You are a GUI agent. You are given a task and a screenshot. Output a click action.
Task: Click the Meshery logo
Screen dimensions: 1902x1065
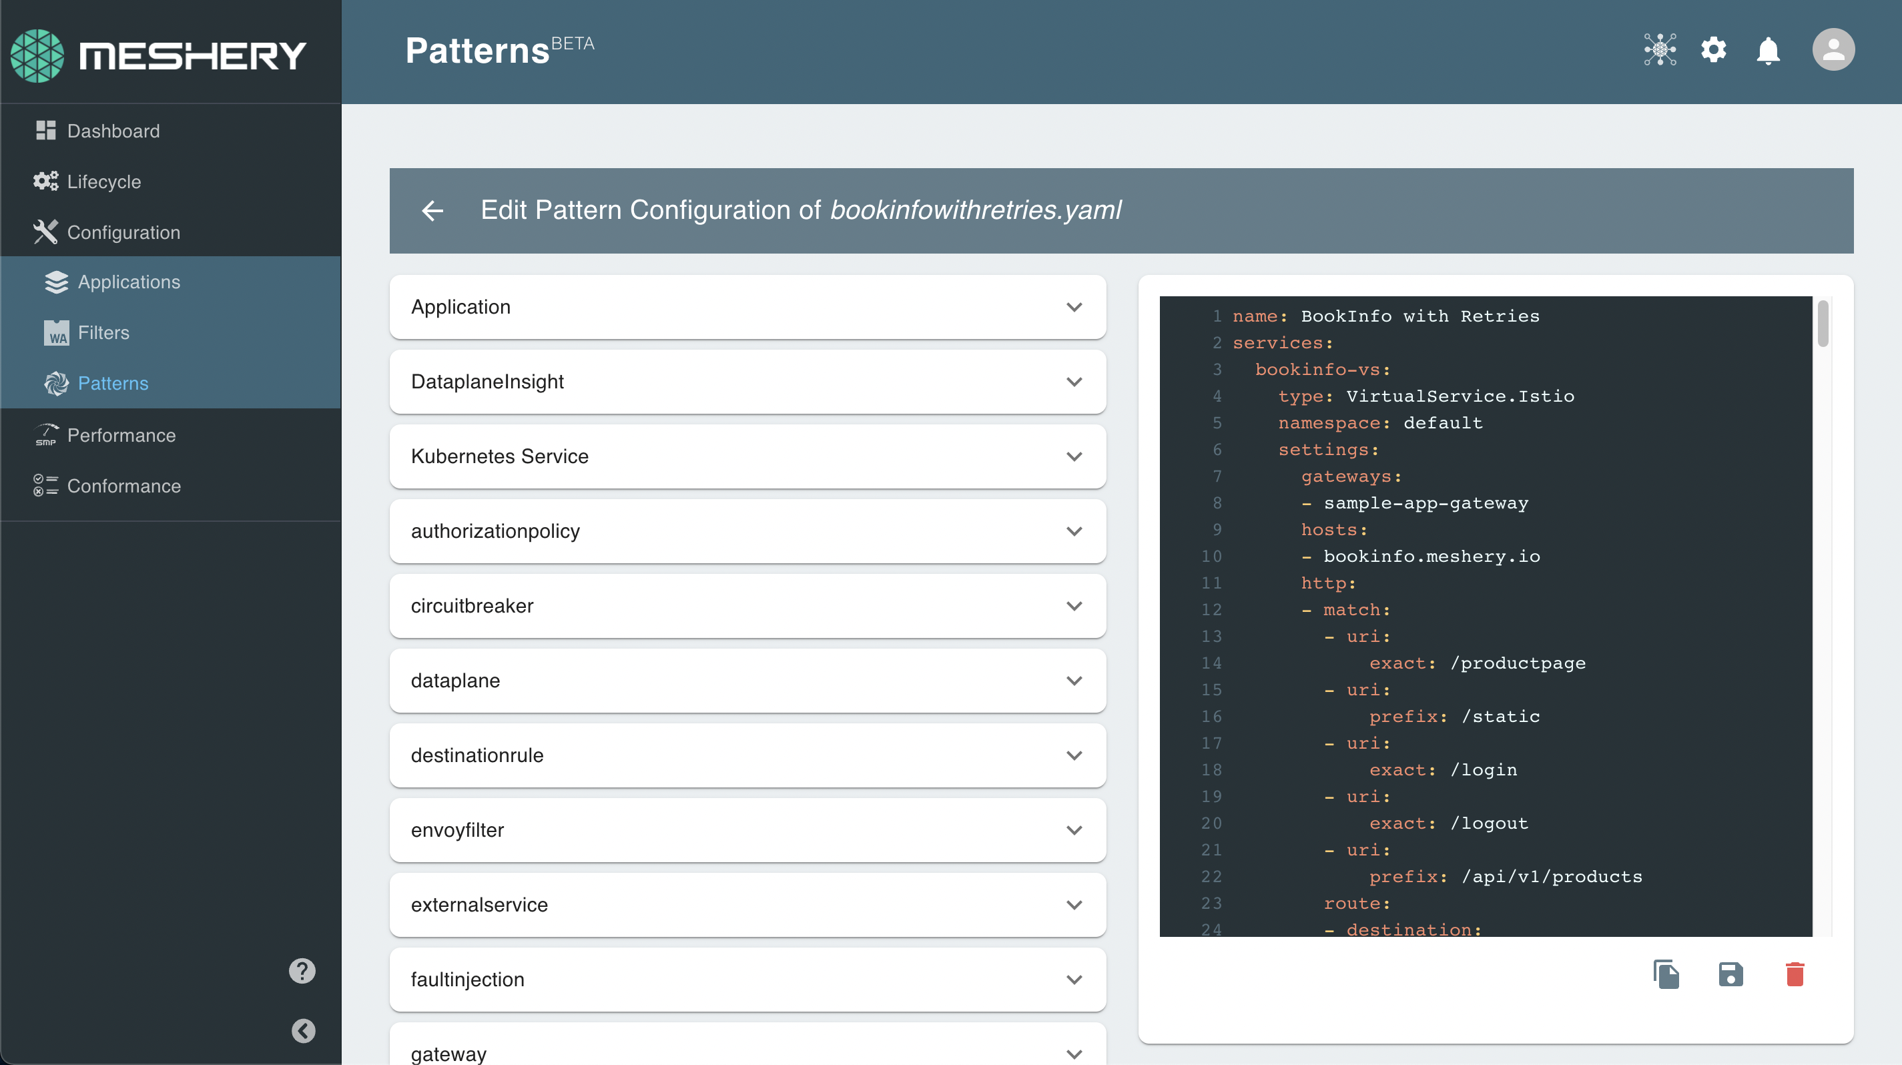158,55
